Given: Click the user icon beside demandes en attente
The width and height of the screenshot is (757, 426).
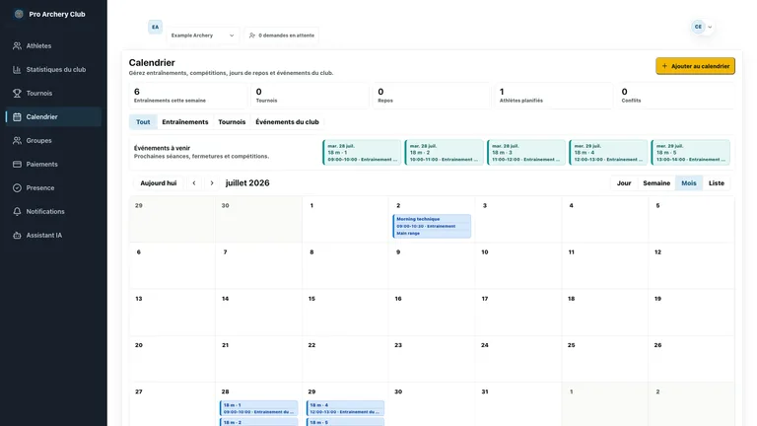Looking at the screenshot, I should coord(252,35).
